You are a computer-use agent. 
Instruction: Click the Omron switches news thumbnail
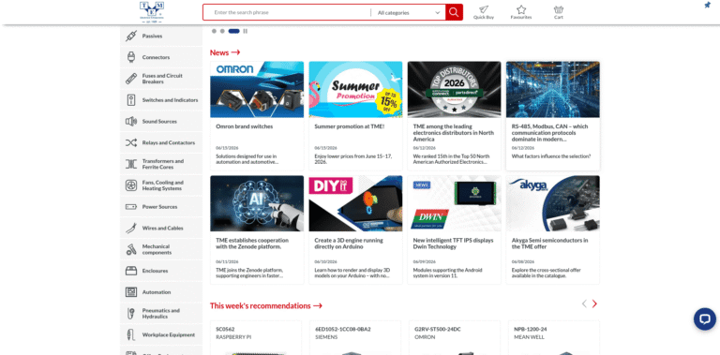pos(257,89)
